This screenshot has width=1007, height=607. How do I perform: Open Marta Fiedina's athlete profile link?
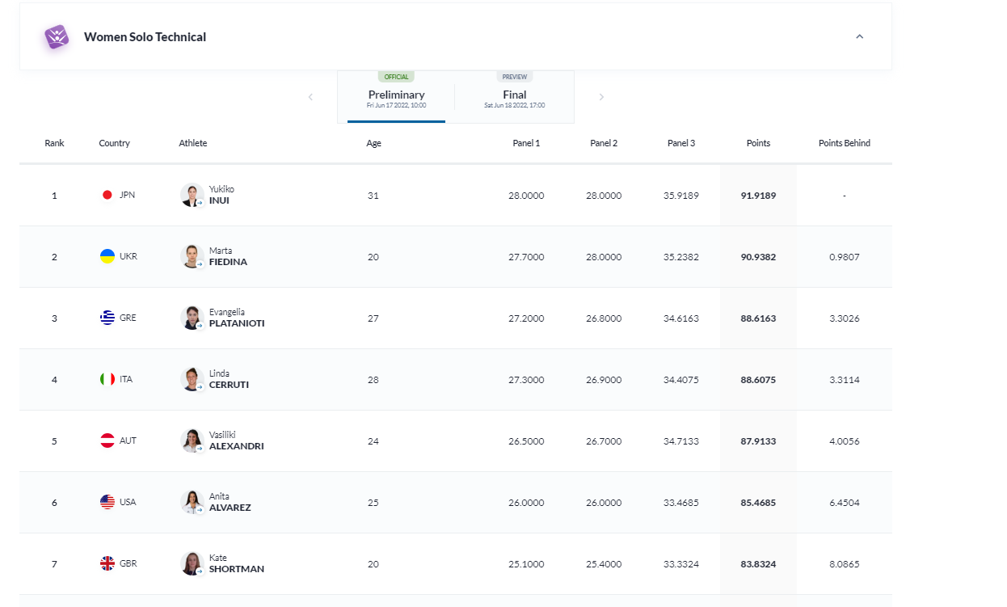228,256
